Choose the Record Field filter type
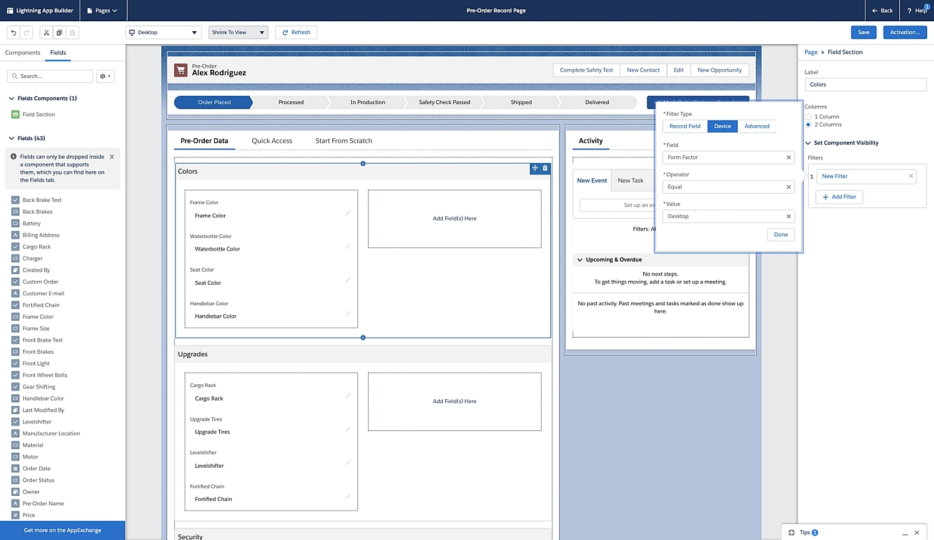 (x=684, y=126)
